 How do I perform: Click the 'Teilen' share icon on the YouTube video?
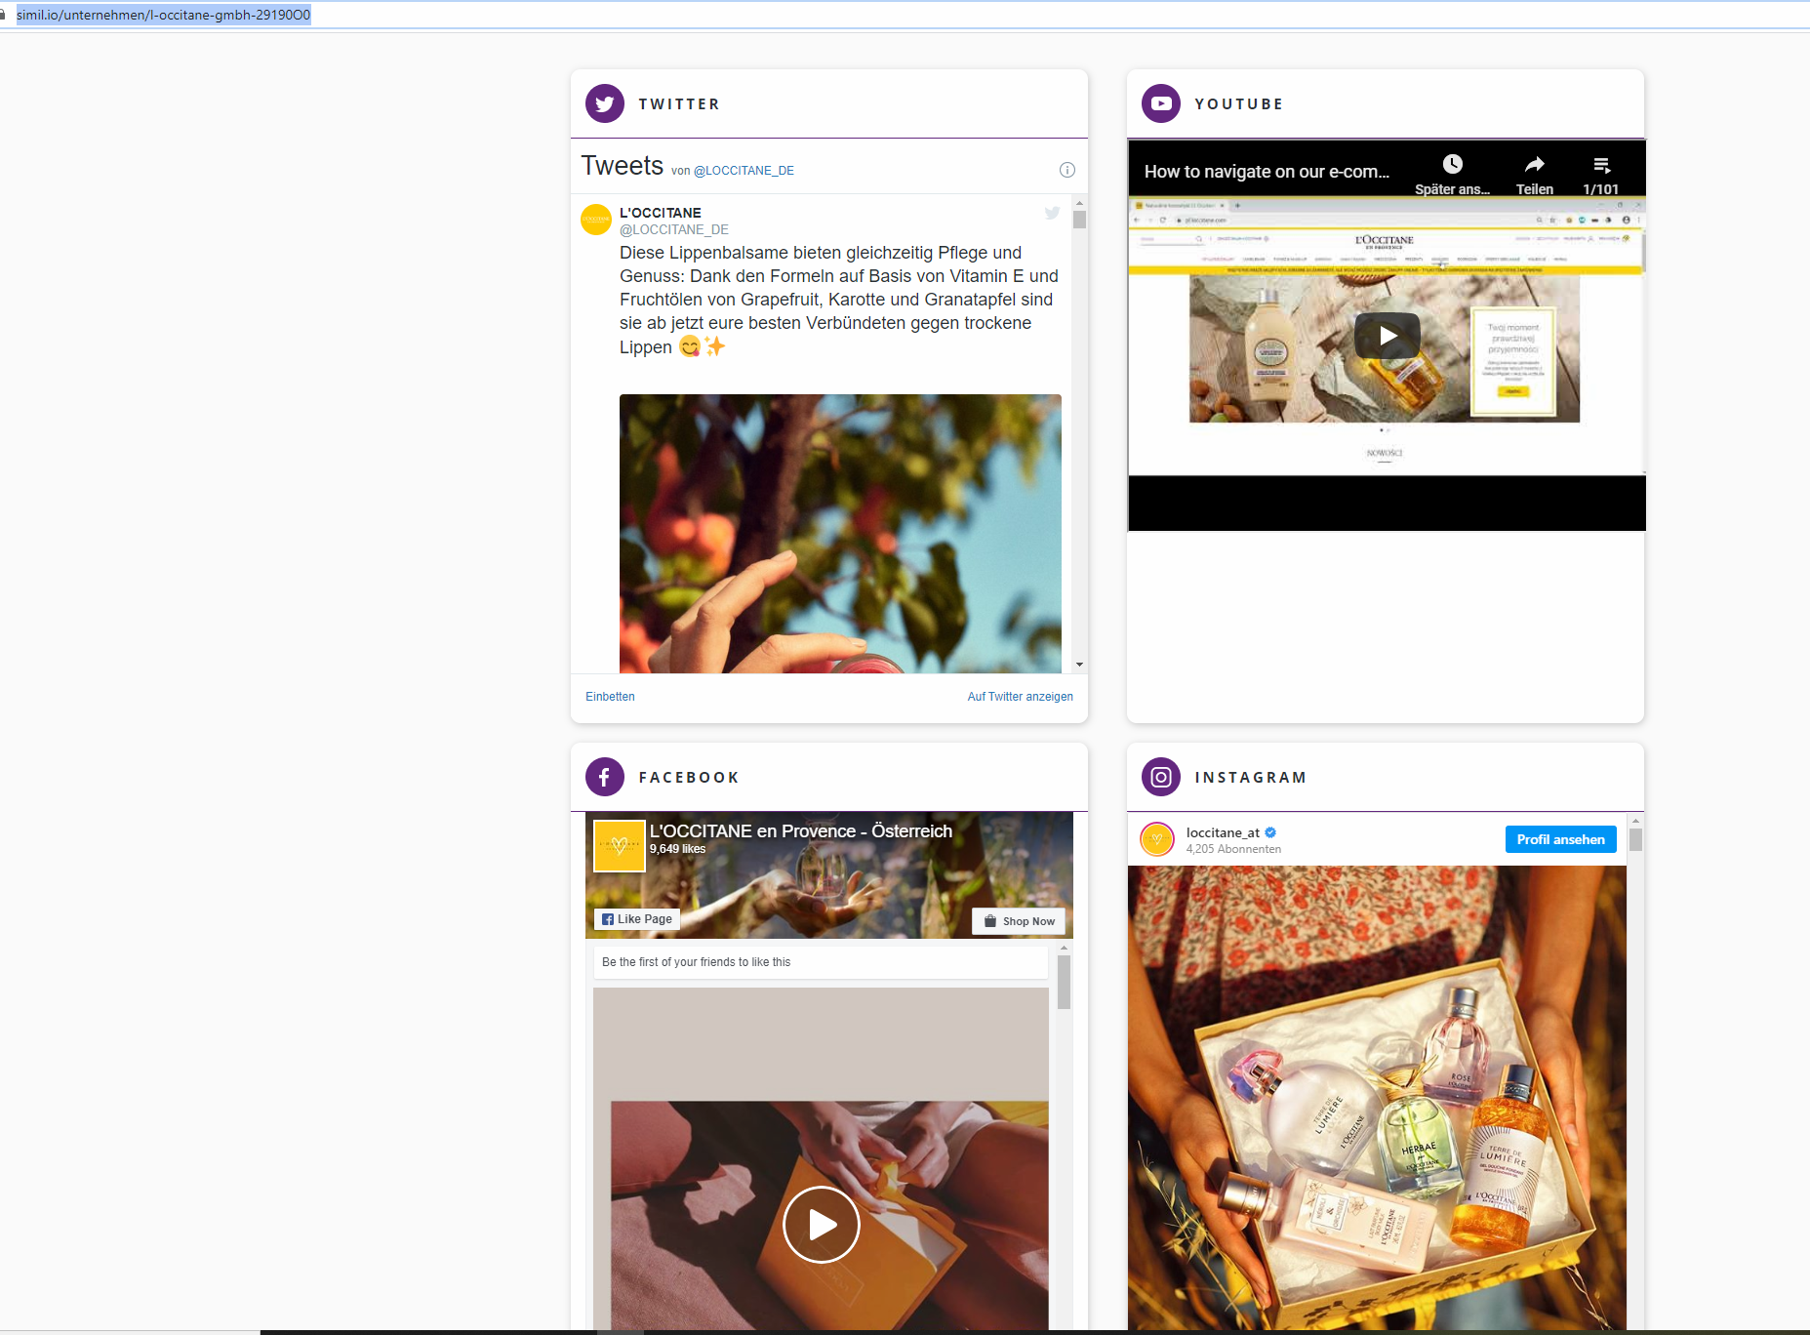[1534, 164]
